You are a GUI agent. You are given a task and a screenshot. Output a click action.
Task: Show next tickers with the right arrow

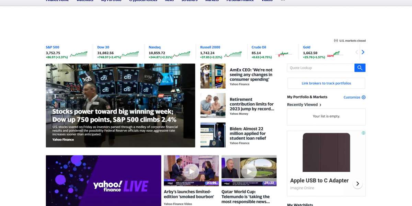pyautogui.click(x=363, y=52)
